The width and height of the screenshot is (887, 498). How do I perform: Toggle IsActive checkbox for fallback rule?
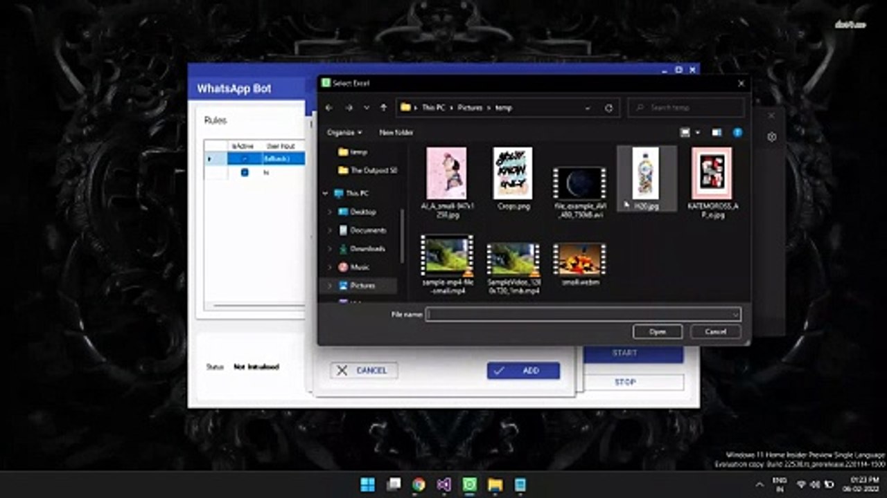tap(245, 159)
